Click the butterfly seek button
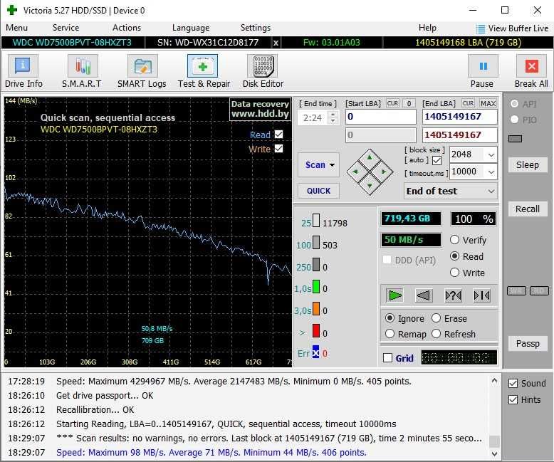The height and width of the screenshot is (462, 554). tap(481, 295)
